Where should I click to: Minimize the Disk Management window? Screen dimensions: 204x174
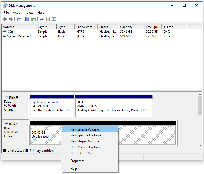point(172,5)
